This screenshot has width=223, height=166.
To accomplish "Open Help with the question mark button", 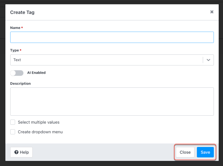I will coord(21,152).
